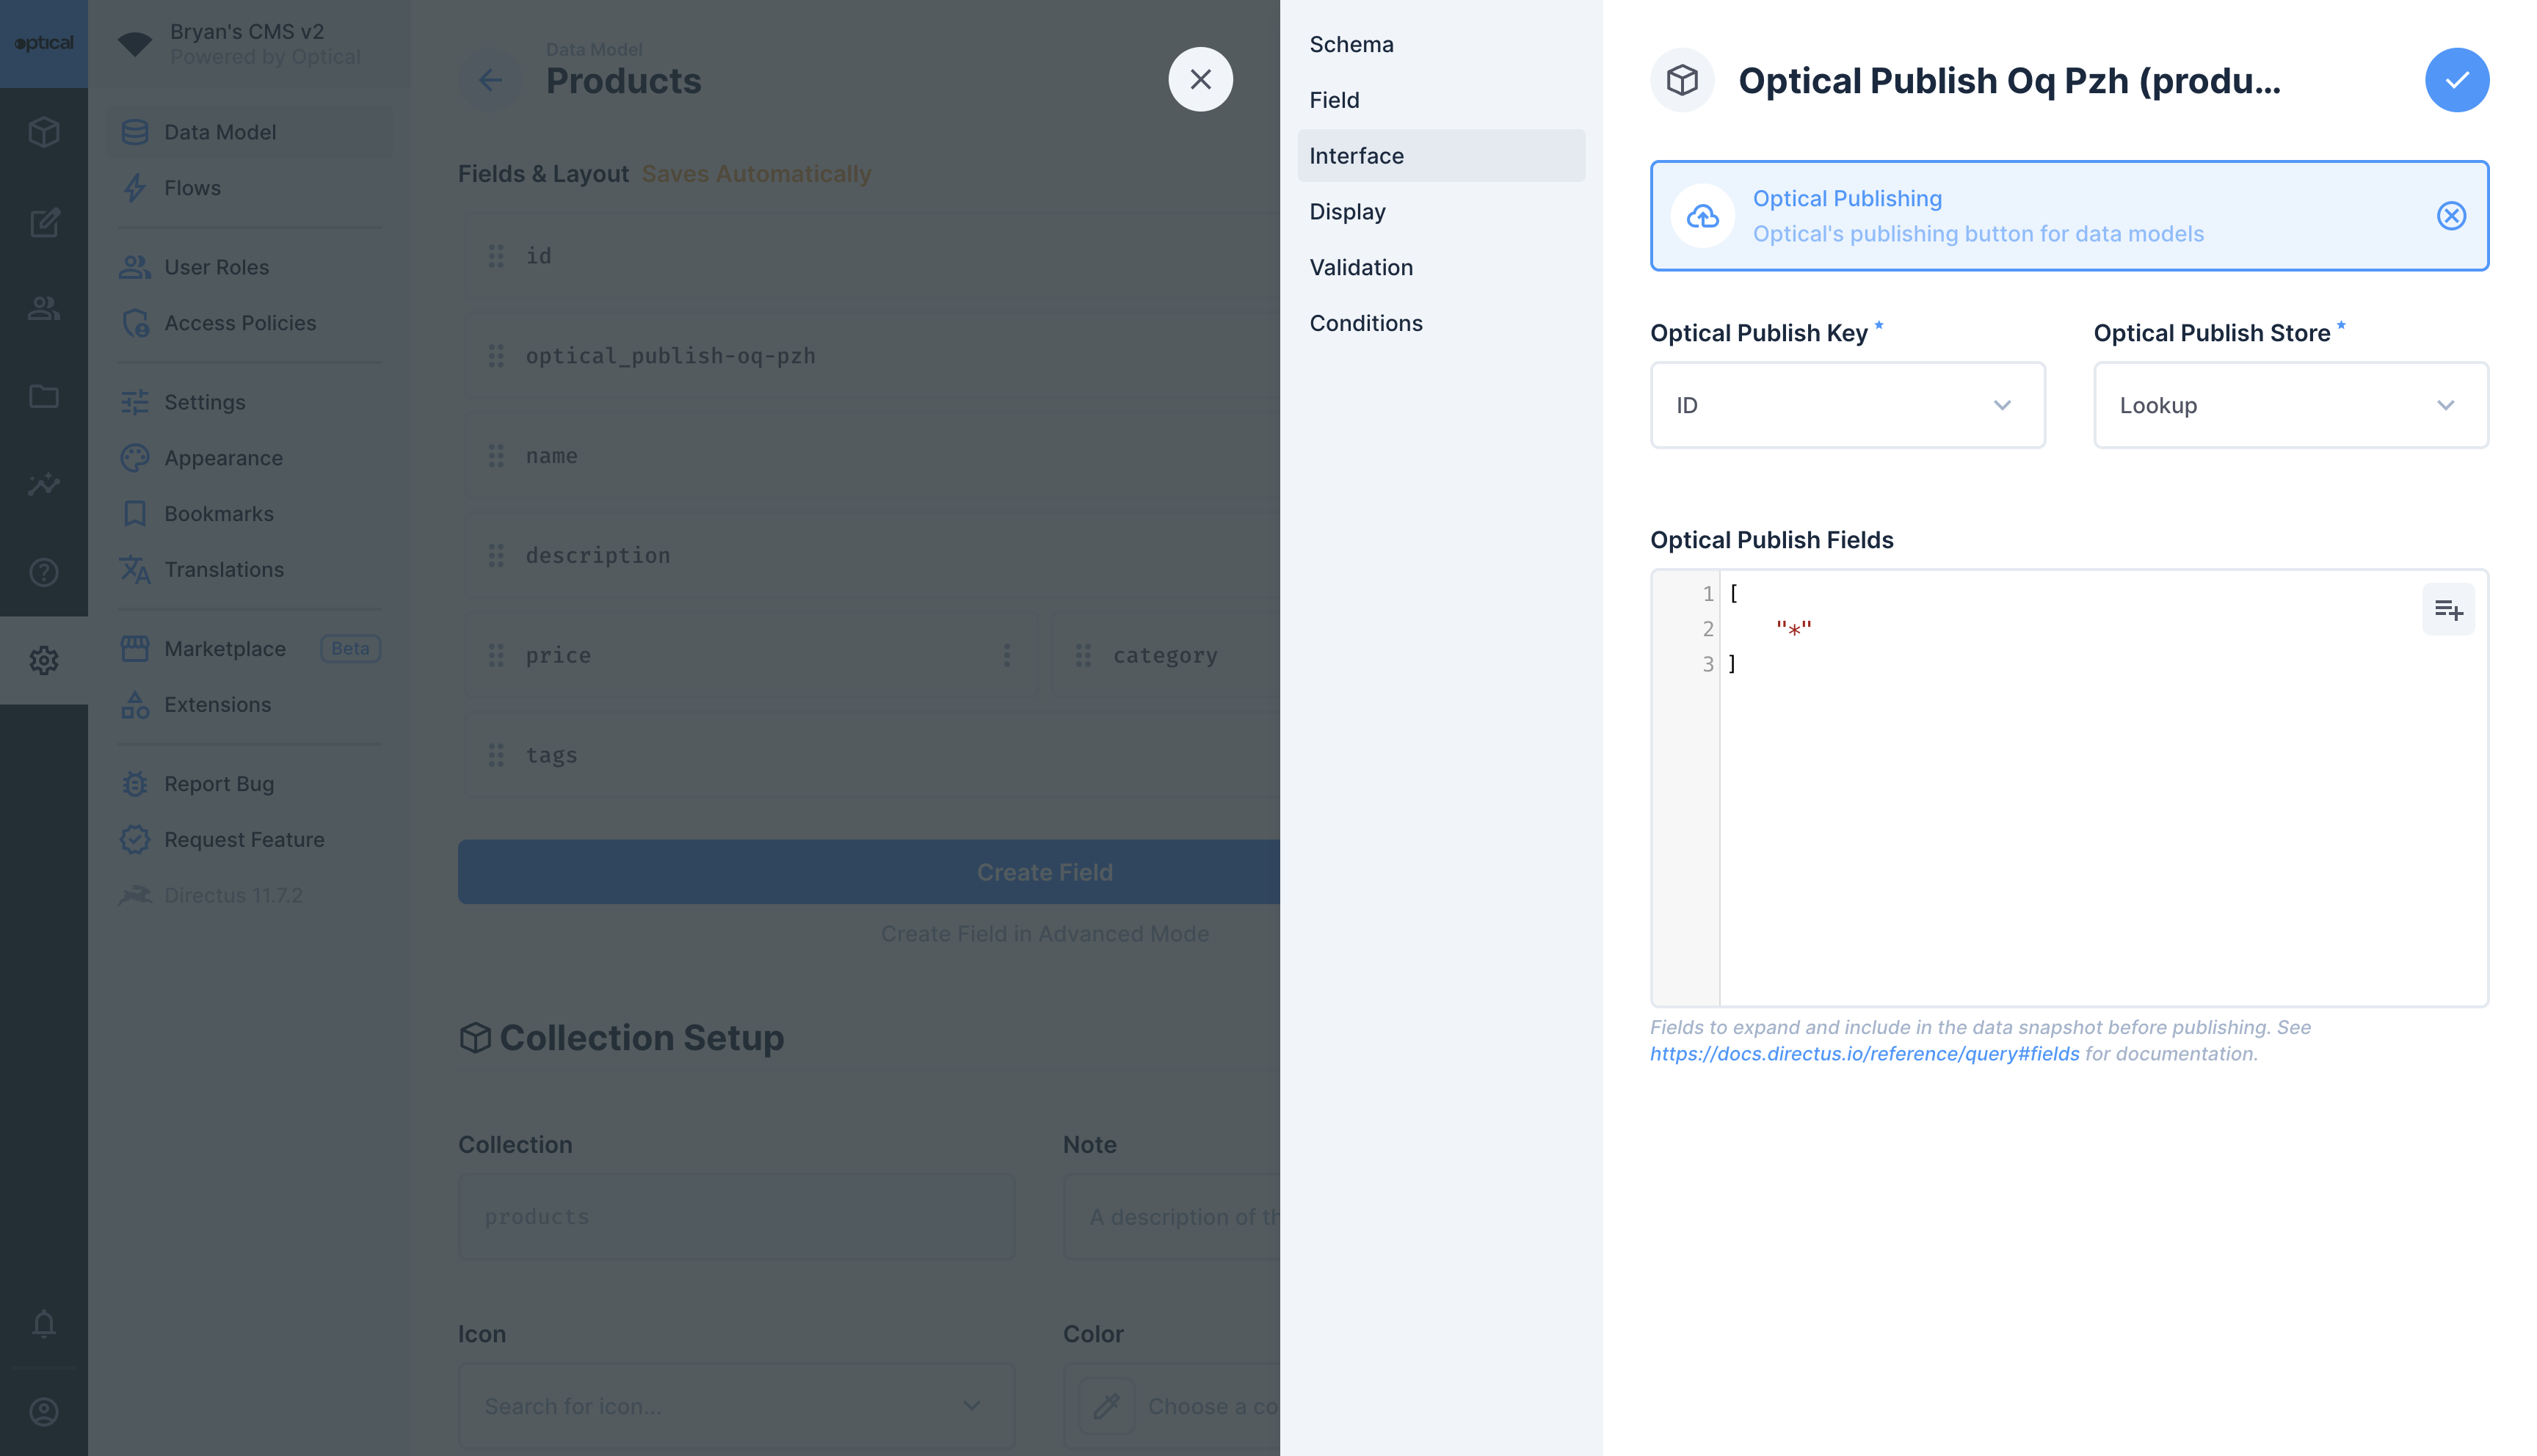Switch to the Validation tab
2537x1456 pixels.
tap(1360, 267)
